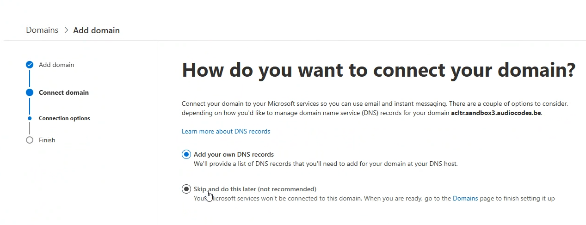This screenshot has width=586, height=225.
Task: Click the small dot icon beside Connection options
Action: 30,118
